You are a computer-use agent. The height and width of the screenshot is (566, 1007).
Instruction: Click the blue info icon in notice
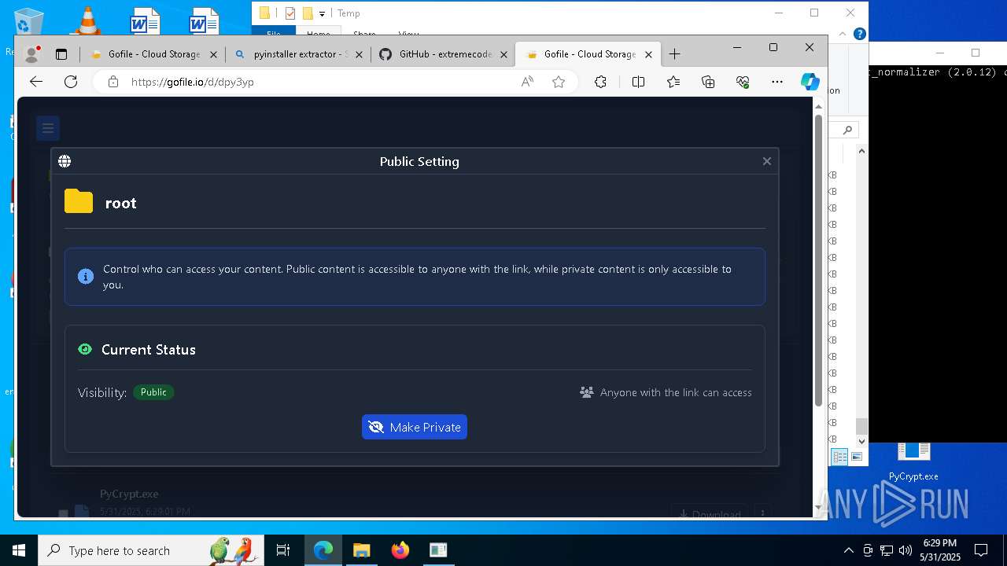click(86, 276)
